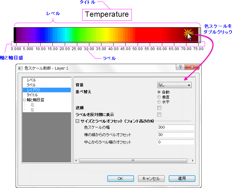Open the 背景 dropdown set to なし
This screenshot has height=188, width=232.
[174, 85]
